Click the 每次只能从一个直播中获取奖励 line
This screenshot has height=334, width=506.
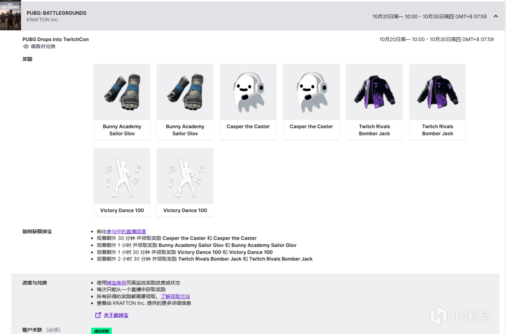pyautogui.click(x=131, y=290)
